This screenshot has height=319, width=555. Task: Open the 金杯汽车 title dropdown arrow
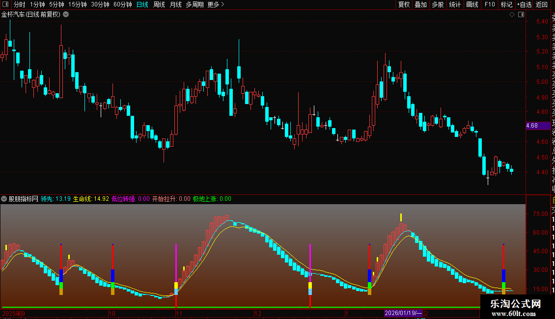[x=66, y=15]
